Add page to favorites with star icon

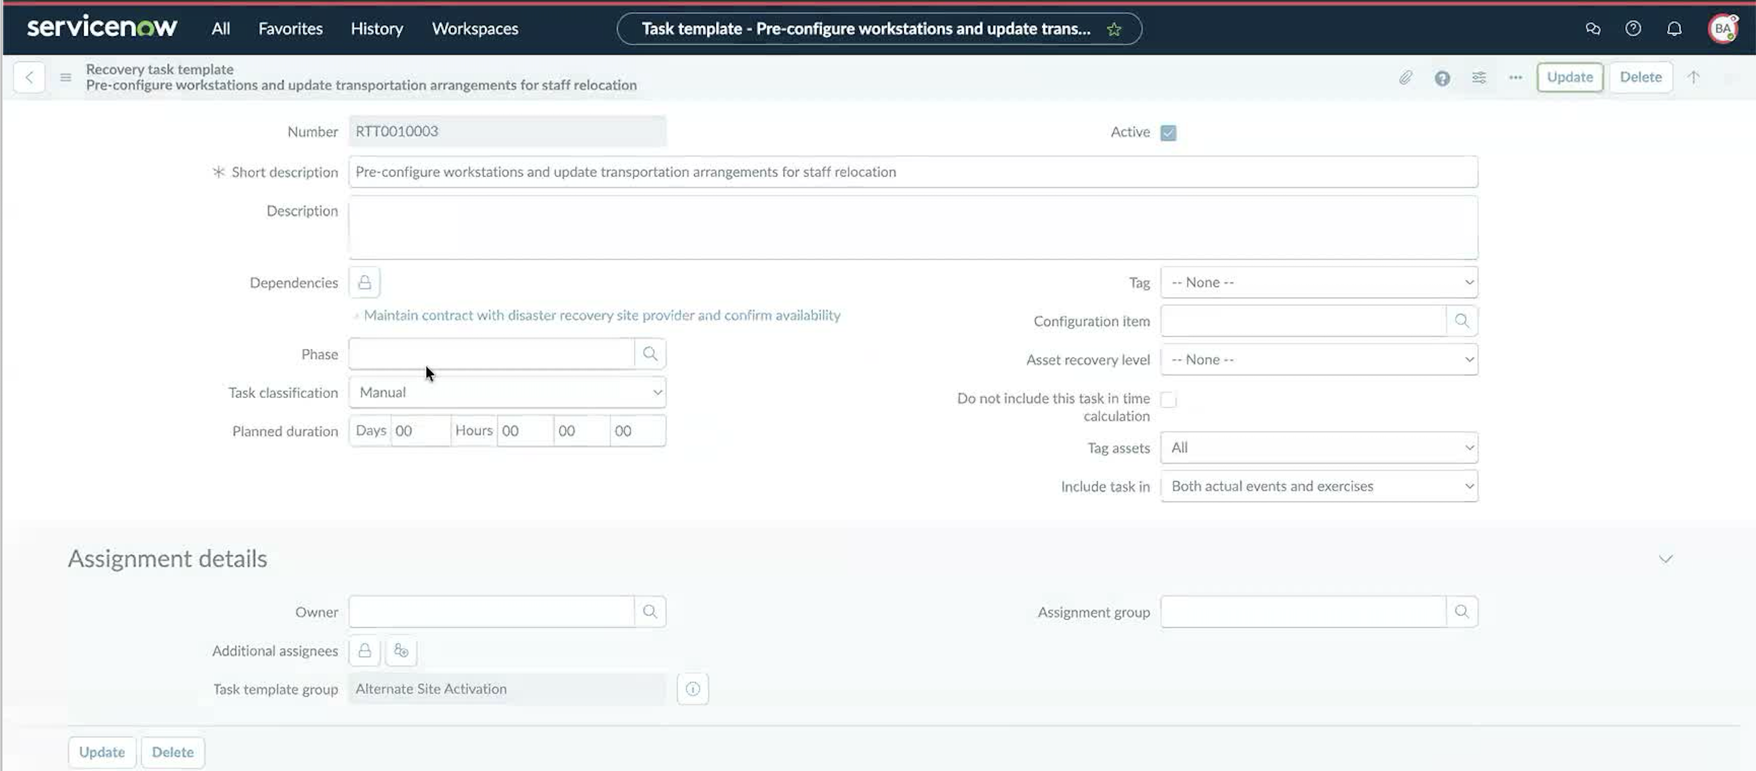point(1114,29)
